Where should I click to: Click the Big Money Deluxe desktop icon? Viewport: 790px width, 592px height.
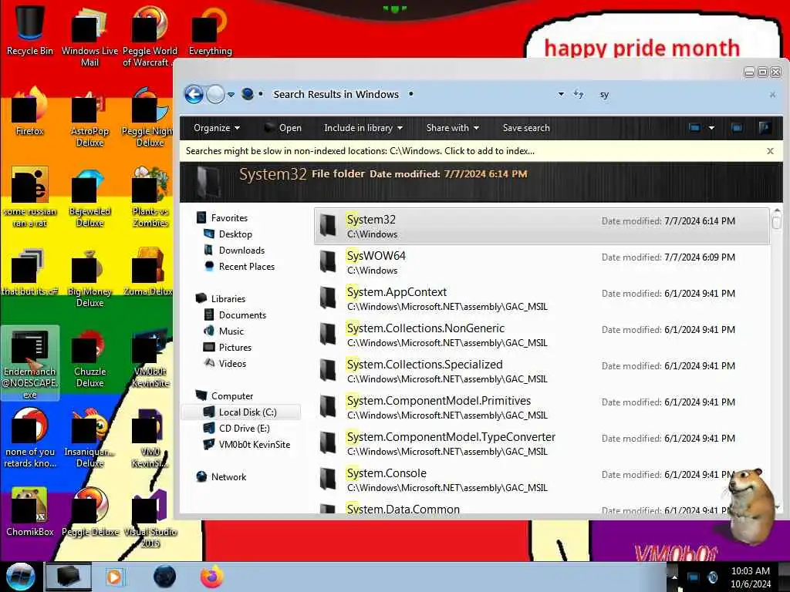coord(89,277)
